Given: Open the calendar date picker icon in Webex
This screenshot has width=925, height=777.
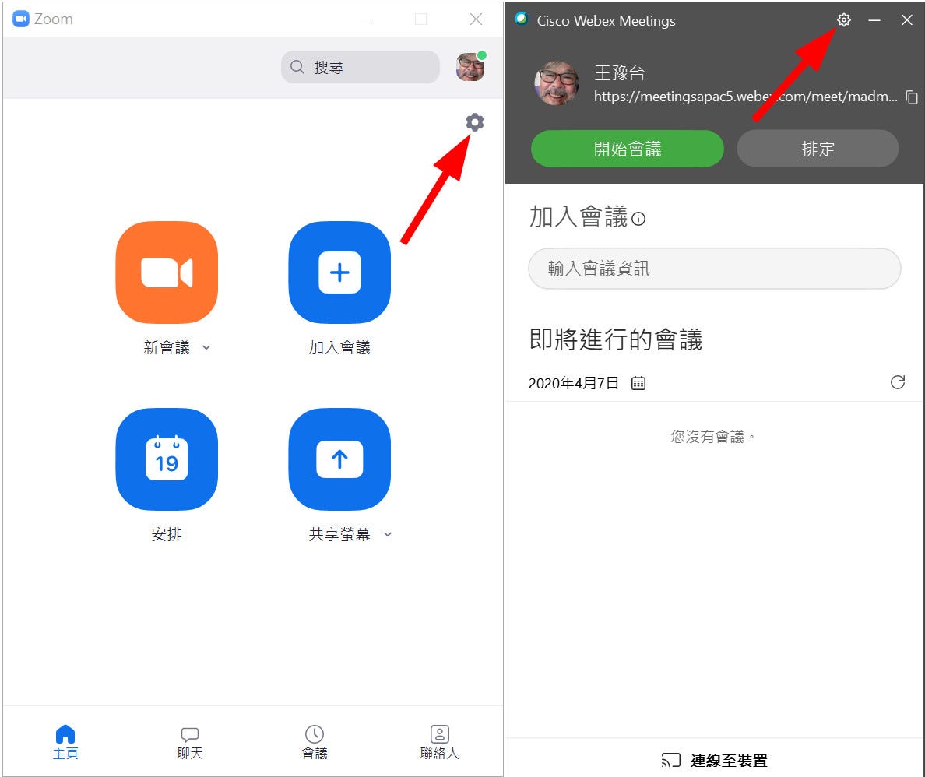Looking at the screenshot, I should (638, 384).
